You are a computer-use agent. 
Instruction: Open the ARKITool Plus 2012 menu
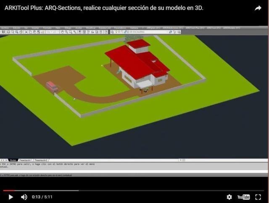pos(195,28)
